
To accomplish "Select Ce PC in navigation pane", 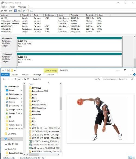I will (10, 139).
